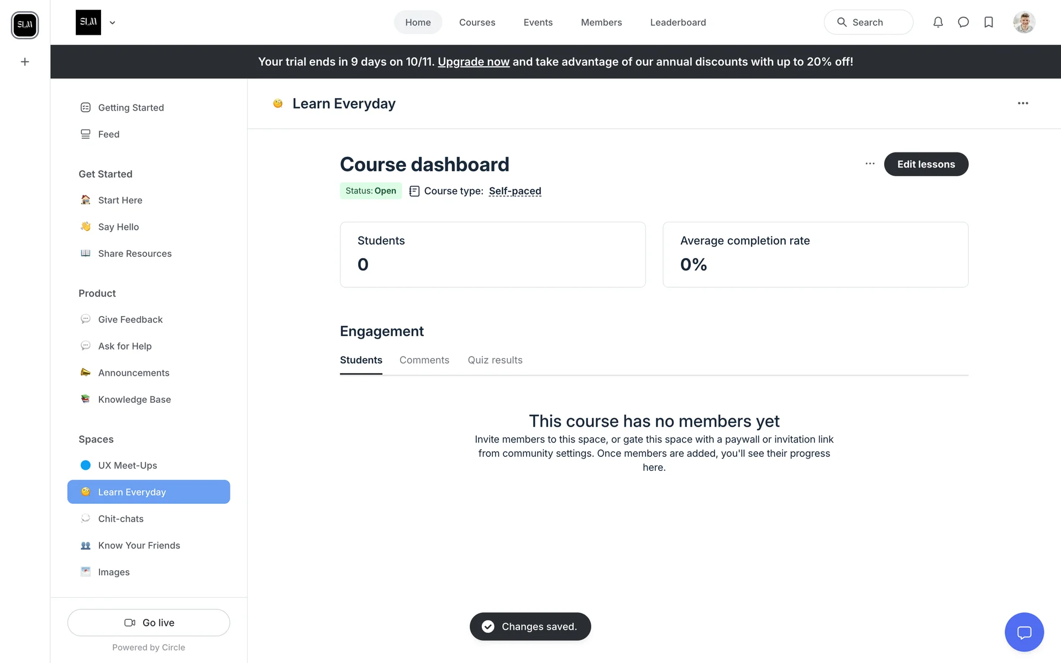The image size is (1061, 663).
Task: Switch to the Comments tab
Action: (424, 360)
